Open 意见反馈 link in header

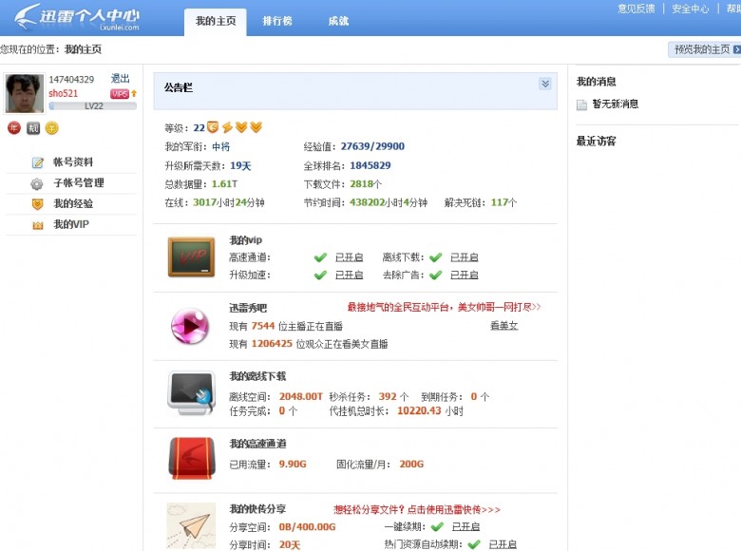(x=636, y=9)
